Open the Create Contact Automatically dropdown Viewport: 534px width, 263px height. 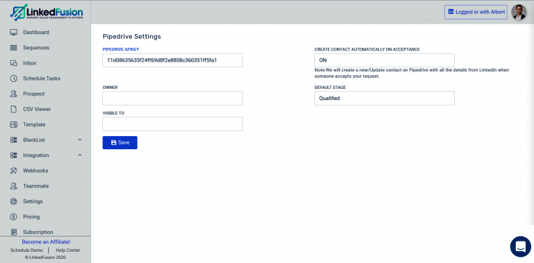pyautogui.click(x=384, y=60)
